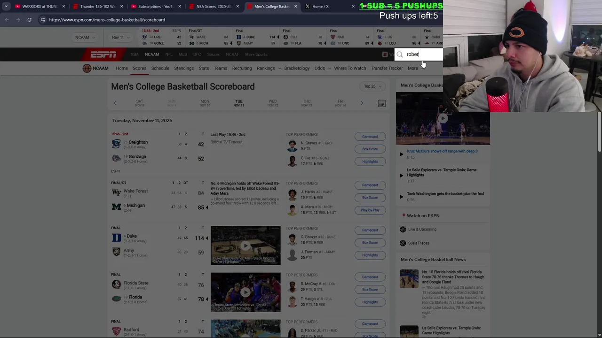The height and width of the screenshot is (338, 602).
Task: Open the Standings nav item
Action: click(184, 69)
